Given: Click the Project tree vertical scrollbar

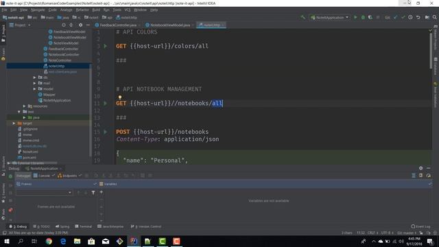Looking at the screenshot, I should coord(91,109).
